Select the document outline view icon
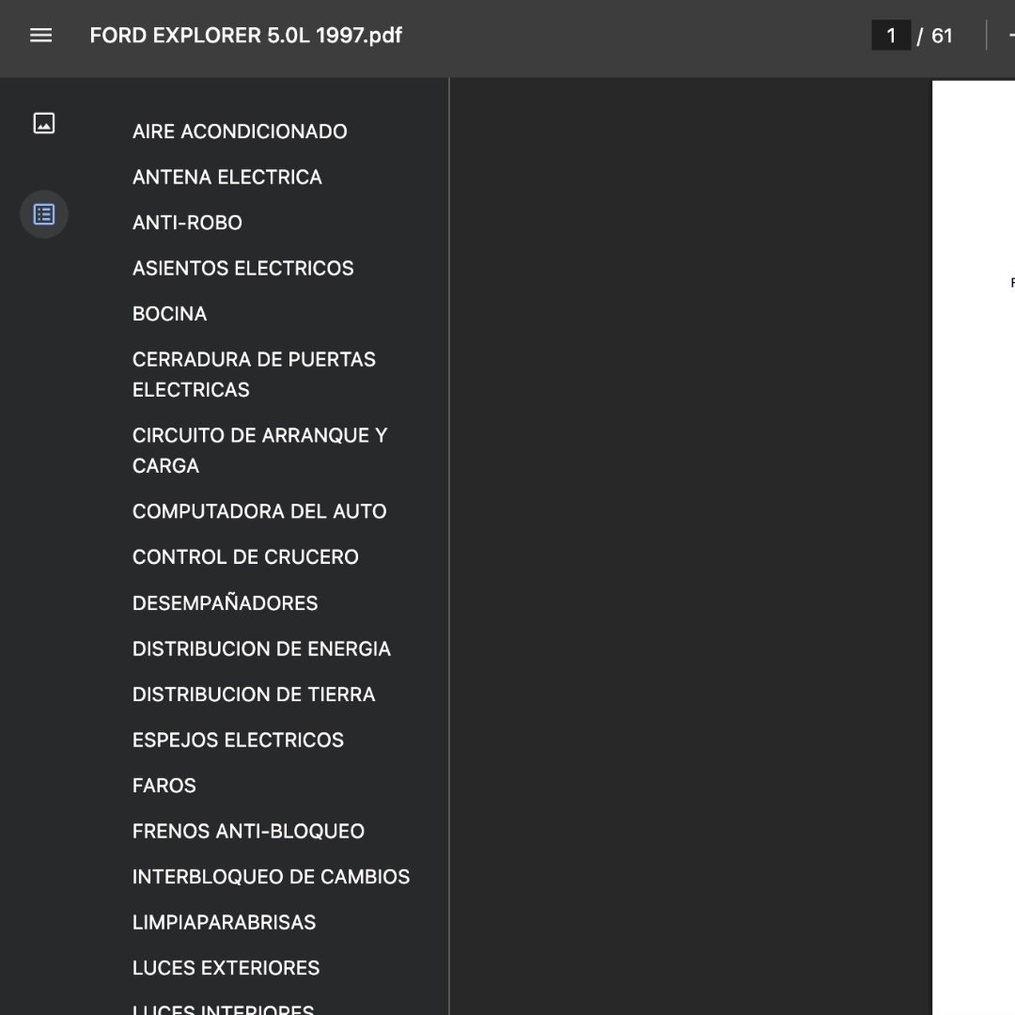 tap(44, 214)
